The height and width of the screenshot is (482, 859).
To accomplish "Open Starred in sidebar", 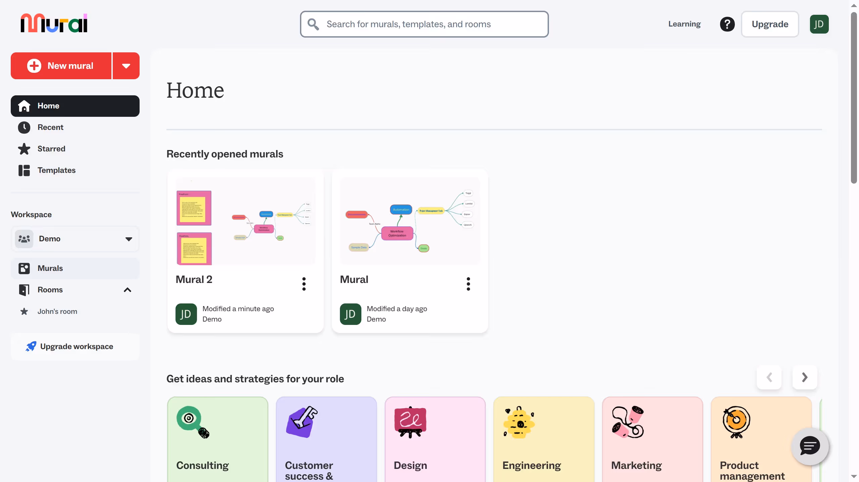I will click(x=75, y=149).
